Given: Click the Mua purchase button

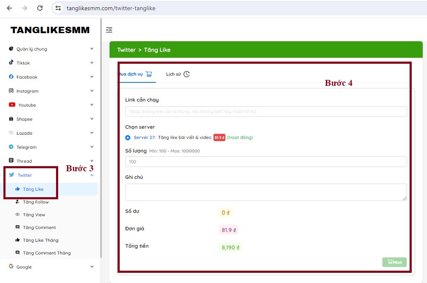Looking at the screenshot, I should pos(394,262).
